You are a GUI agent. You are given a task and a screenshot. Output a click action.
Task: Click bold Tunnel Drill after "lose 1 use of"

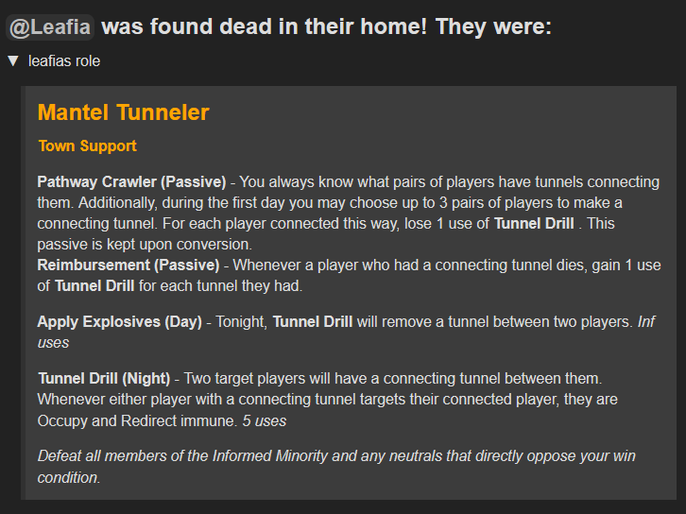tap(534, 224)
